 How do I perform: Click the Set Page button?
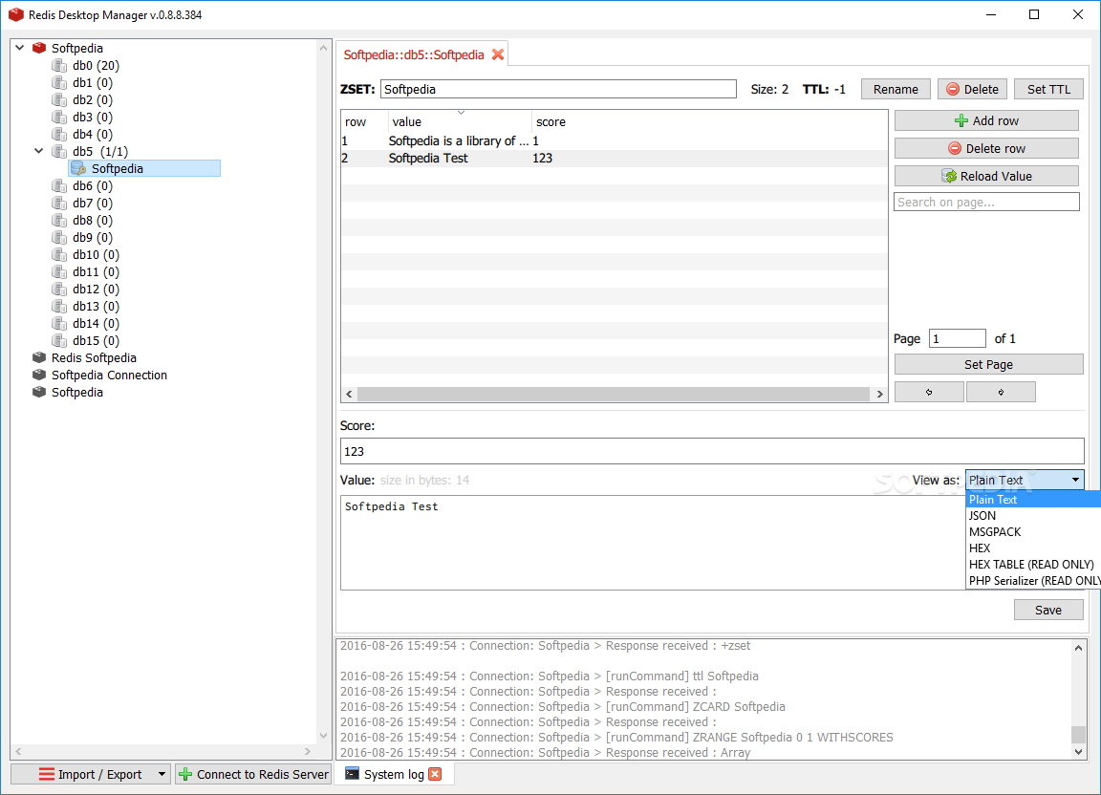coord(988,364)
